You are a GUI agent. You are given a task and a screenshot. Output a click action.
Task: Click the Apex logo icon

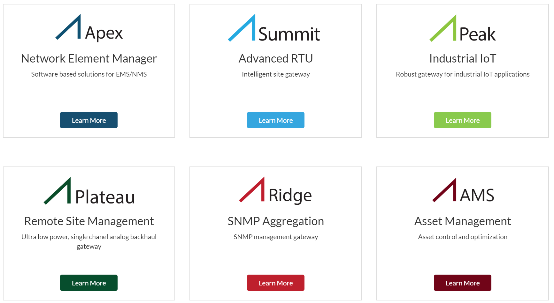pos(89,28)
